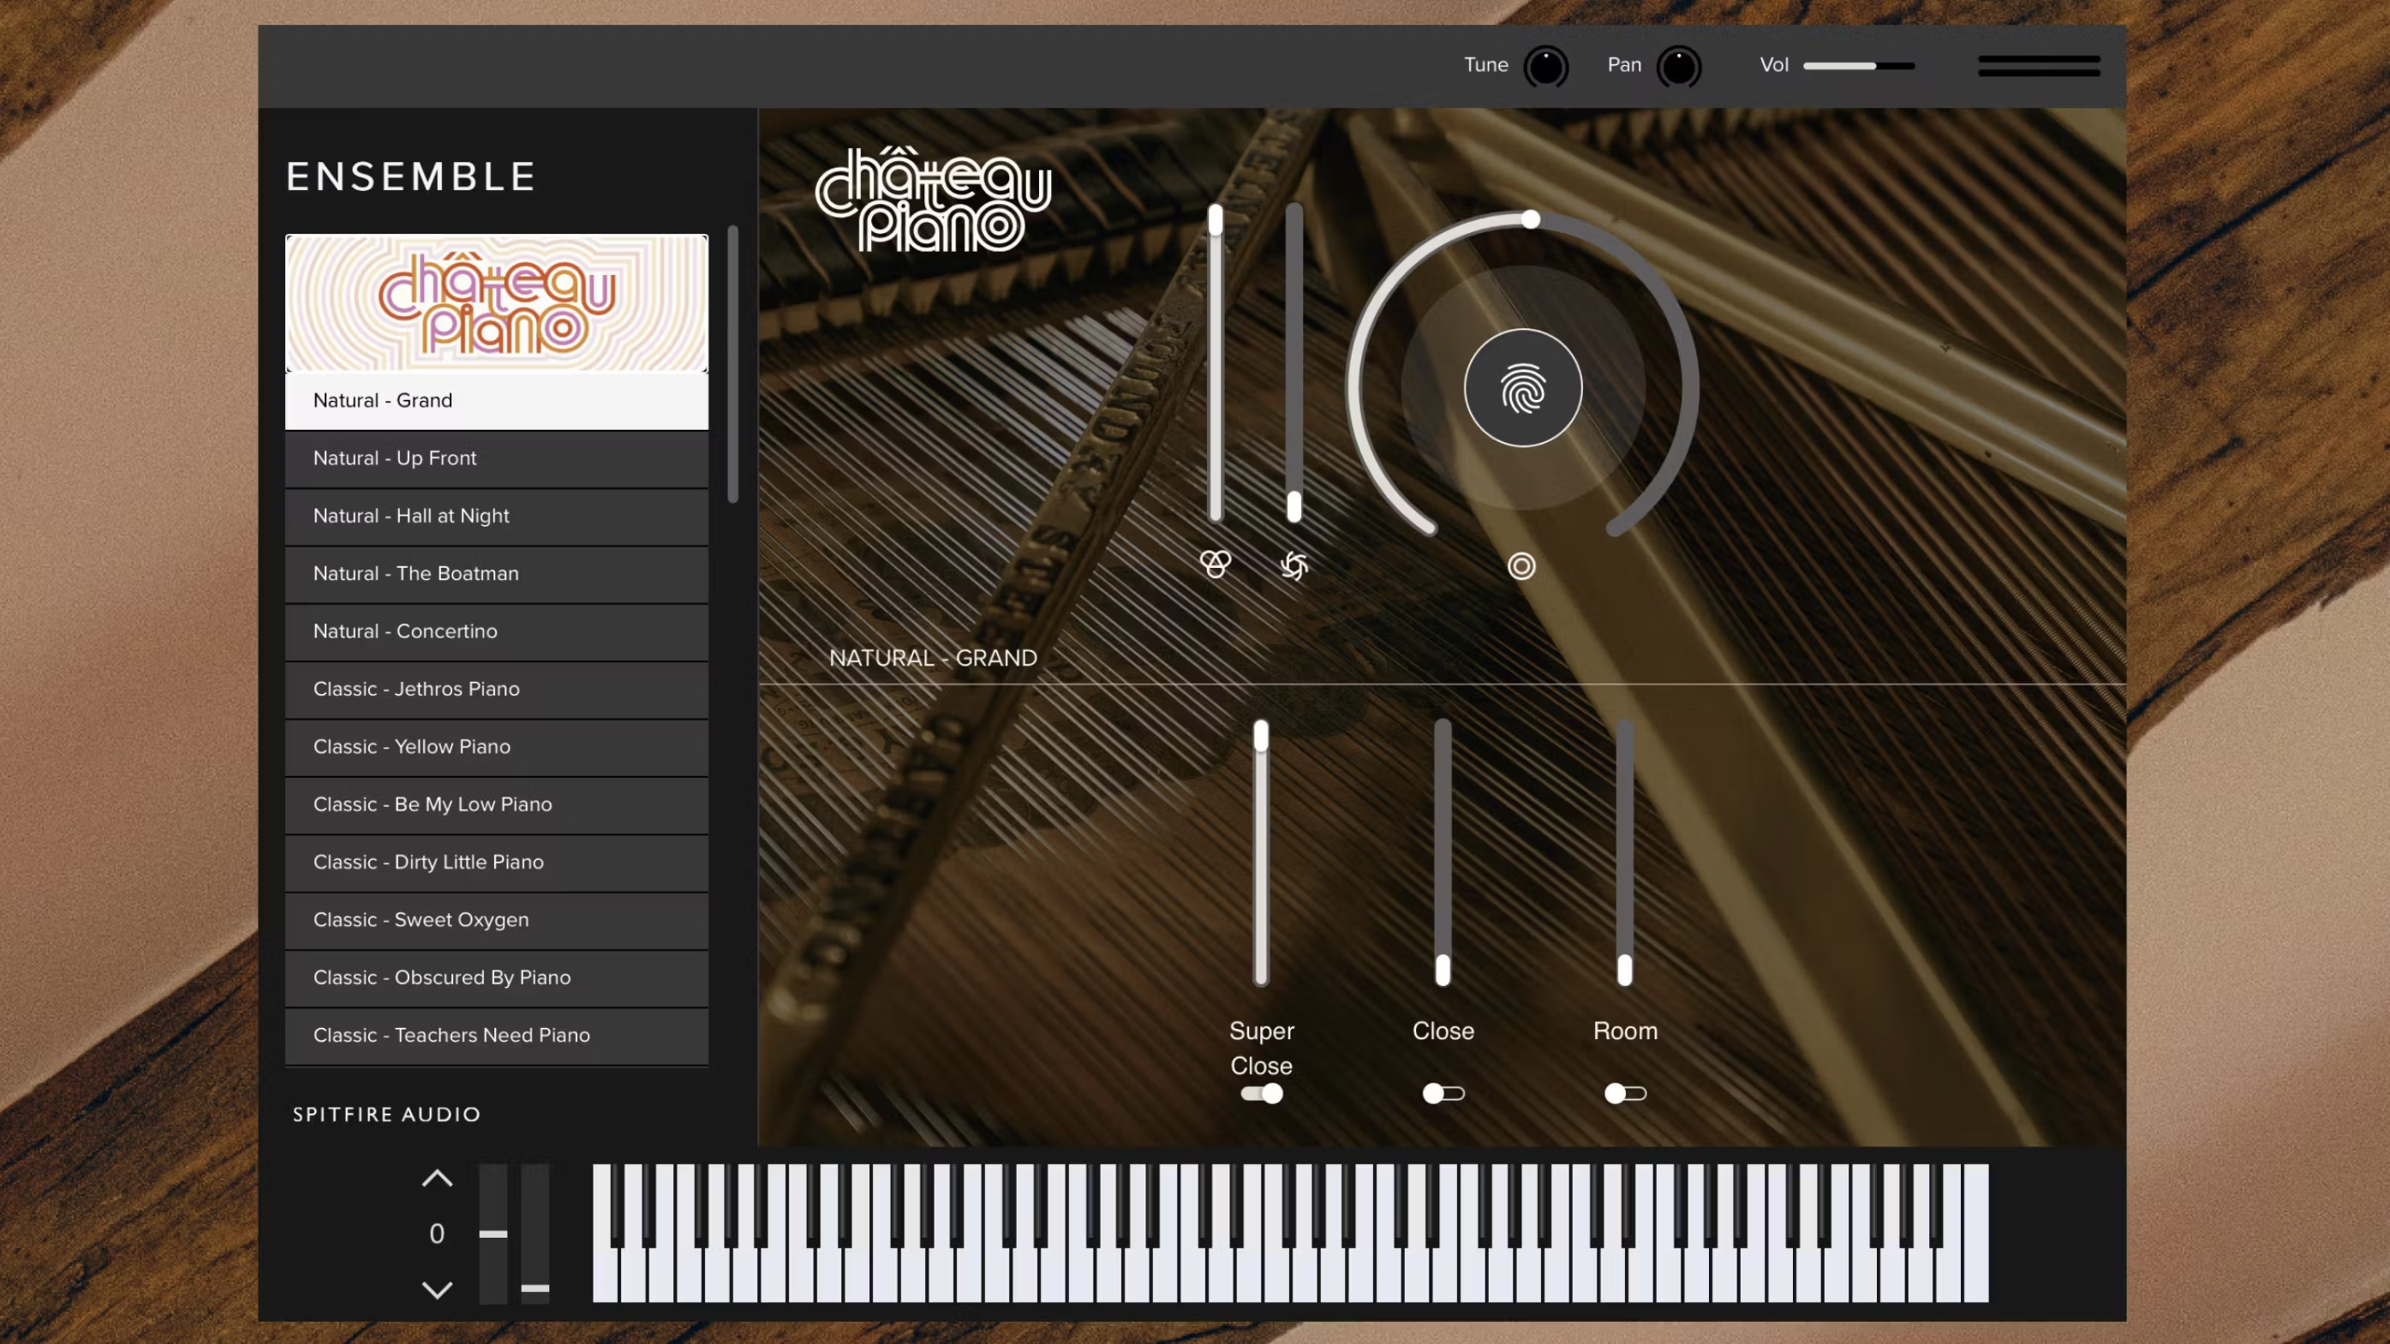Select the Natural - The Boatman preset

coord(496,573)
